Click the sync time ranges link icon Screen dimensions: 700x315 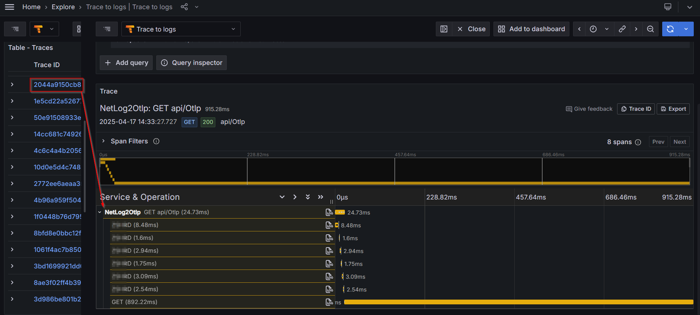pos(622,29)
